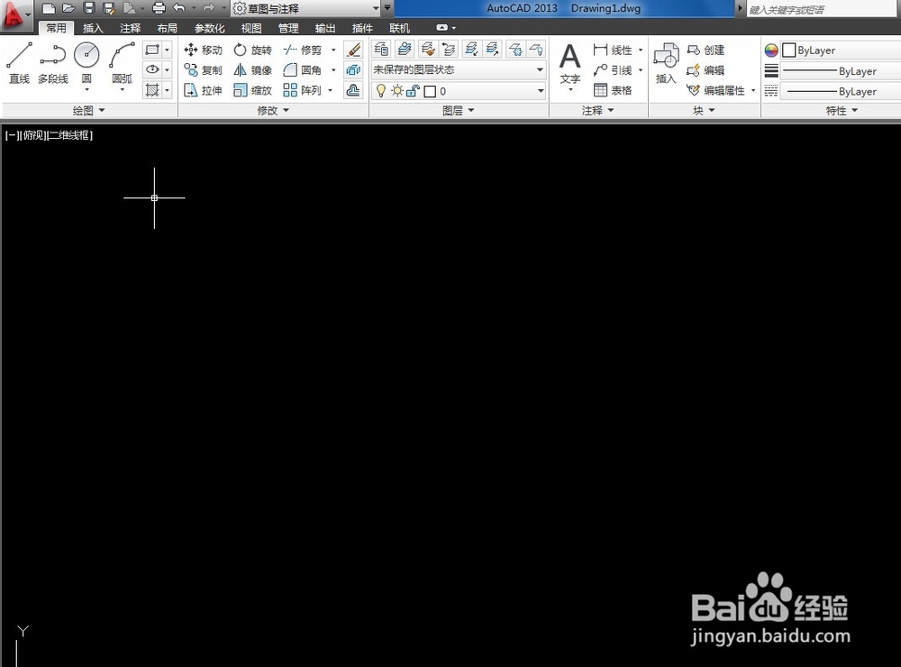Click the layer 0 color swatch
Screen dimensions: 901x667
430,91
